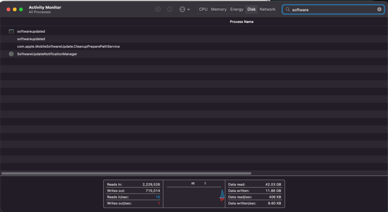Screen dimensions: 388x212
Task: Click the Data written/sec value 9.60 KB
Action: point(274,203)
